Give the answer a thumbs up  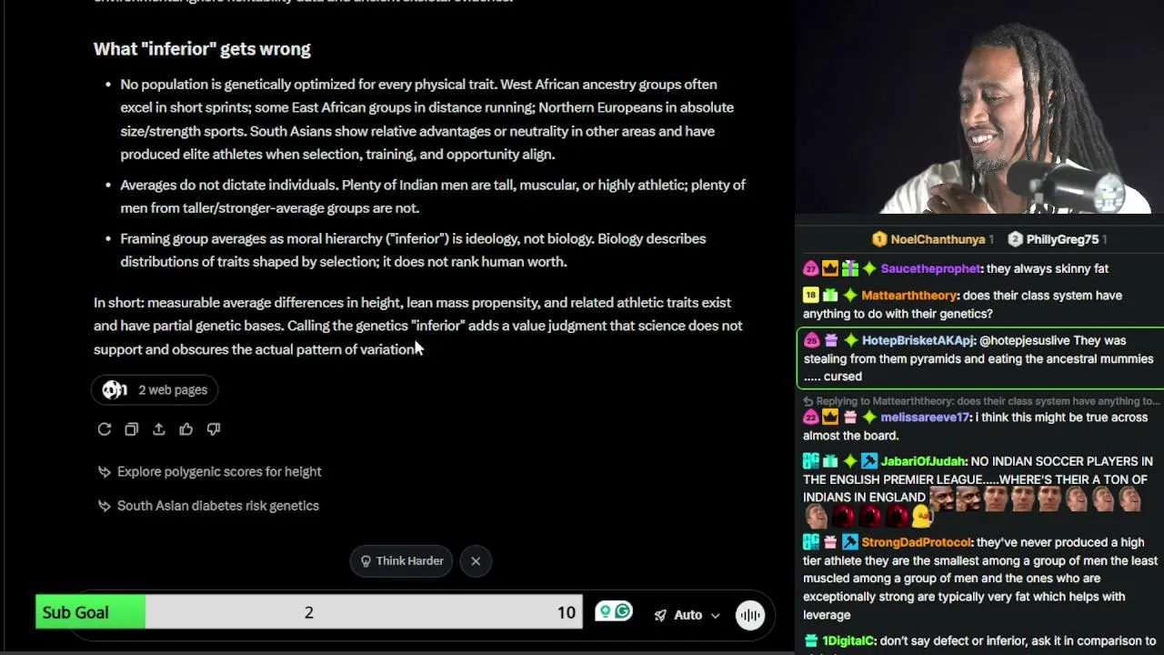coord(186,429)
